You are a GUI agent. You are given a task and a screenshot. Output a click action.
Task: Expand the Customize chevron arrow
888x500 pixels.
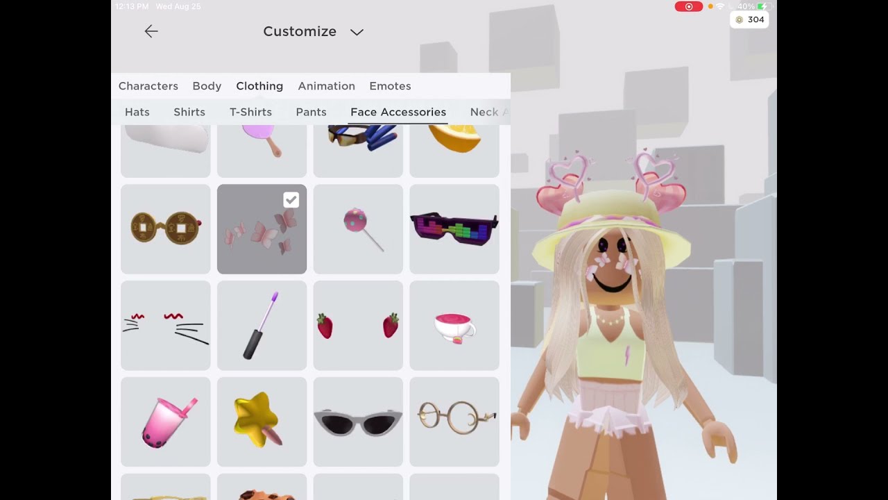pyautogui.click(x=357, y=32)
